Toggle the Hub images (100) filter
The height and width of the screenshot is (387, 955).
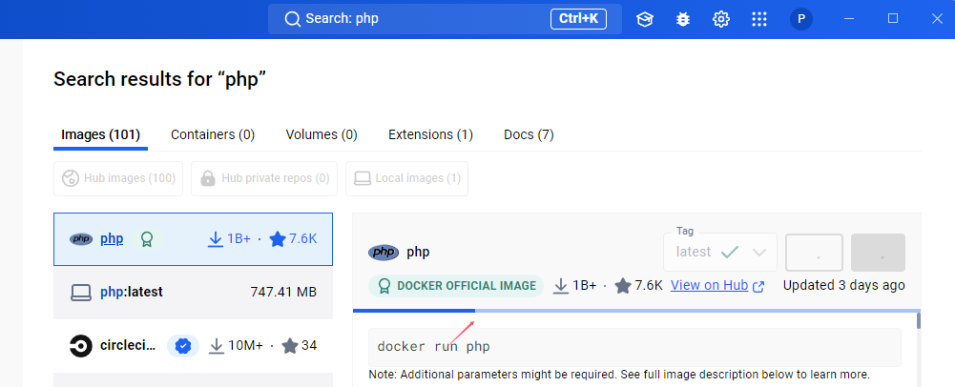tap(119, 178)
